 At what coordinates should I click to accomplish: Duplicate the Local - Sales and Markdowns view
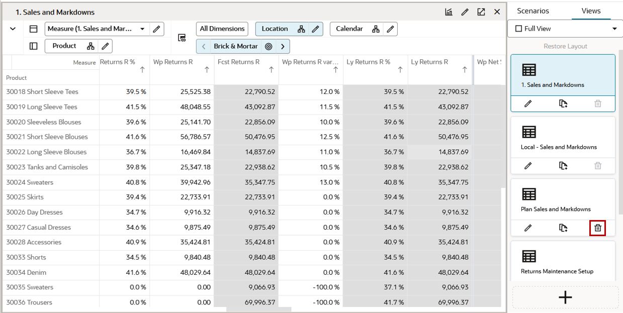tap(563, 166)
